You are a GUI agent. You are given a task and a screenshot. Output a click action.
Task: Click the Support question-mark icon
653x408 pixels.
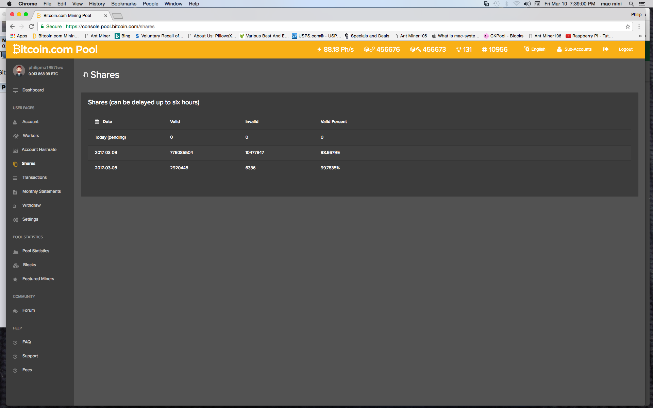(15, 356)
